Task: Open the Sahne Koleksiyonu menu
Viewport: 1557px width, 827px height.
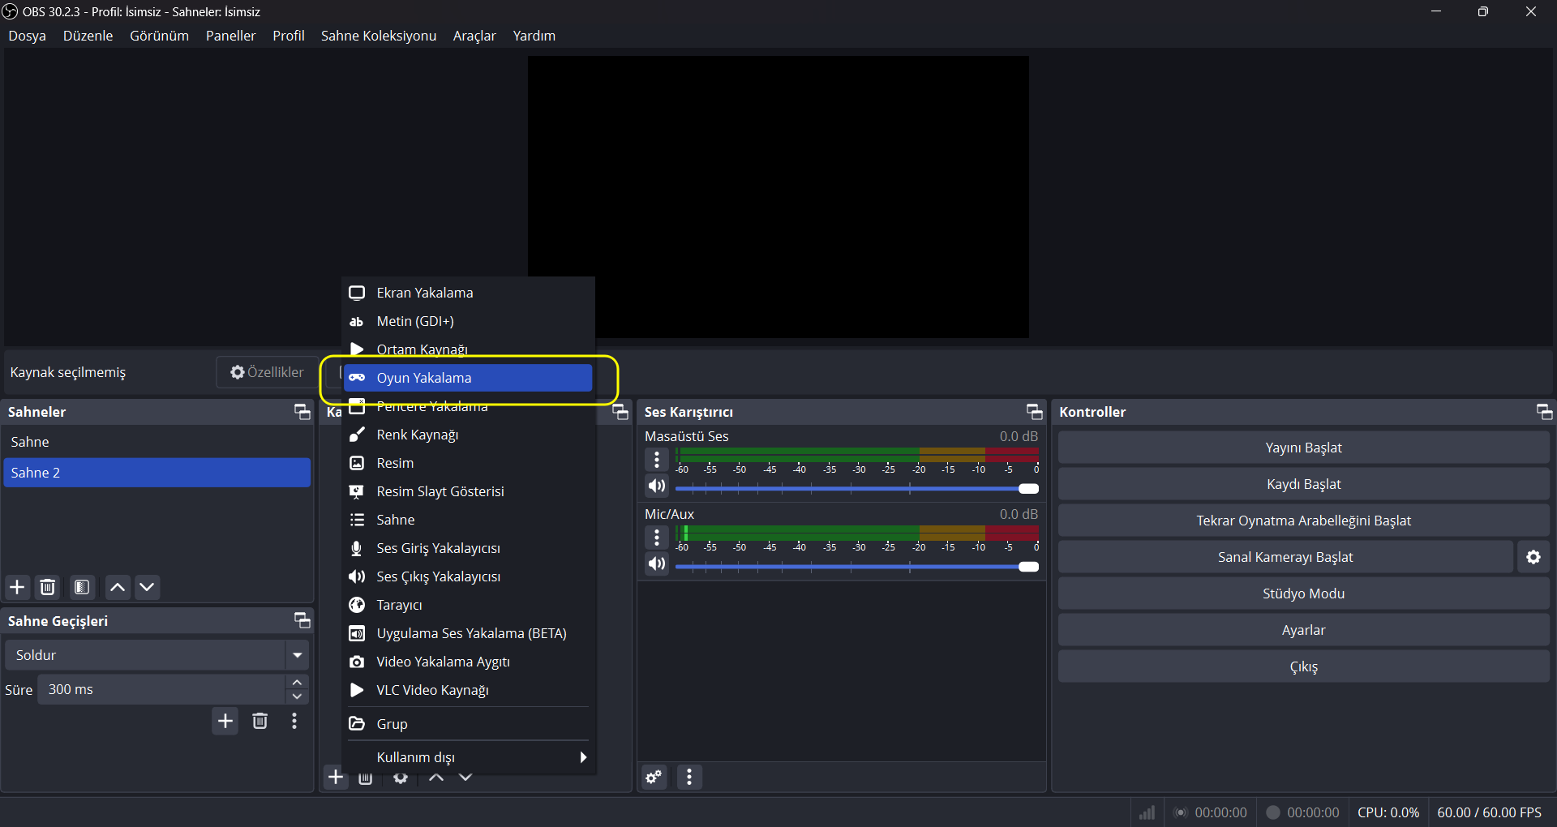Action: [379, 36]
